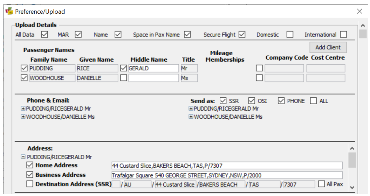Viewport: 370px width, 196px height.
Task: Click the Address section scrollbar thumb
Action: click(352, 160)
